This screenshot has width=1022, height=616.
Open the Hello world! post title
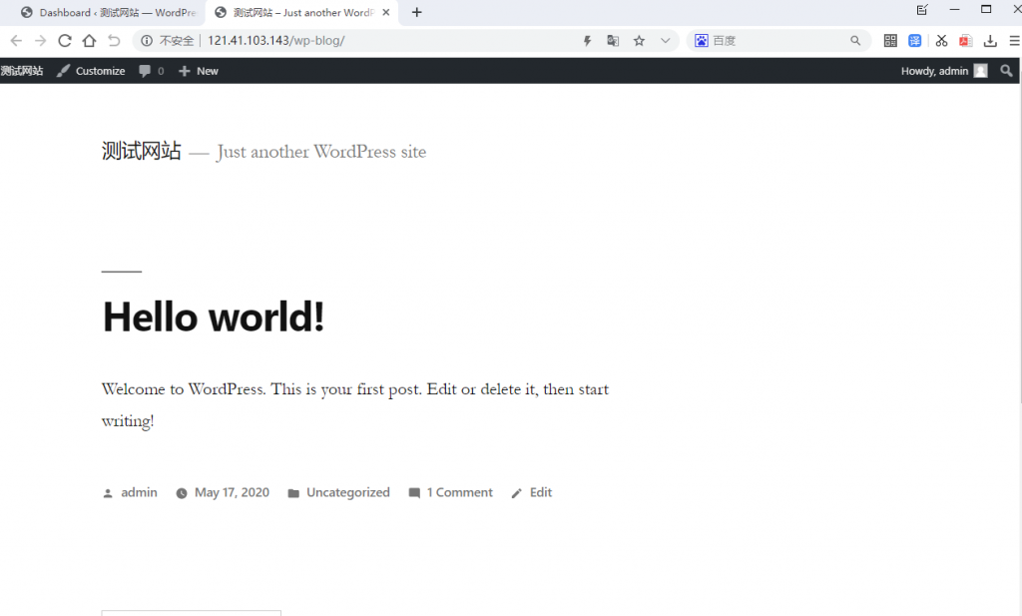214,317
